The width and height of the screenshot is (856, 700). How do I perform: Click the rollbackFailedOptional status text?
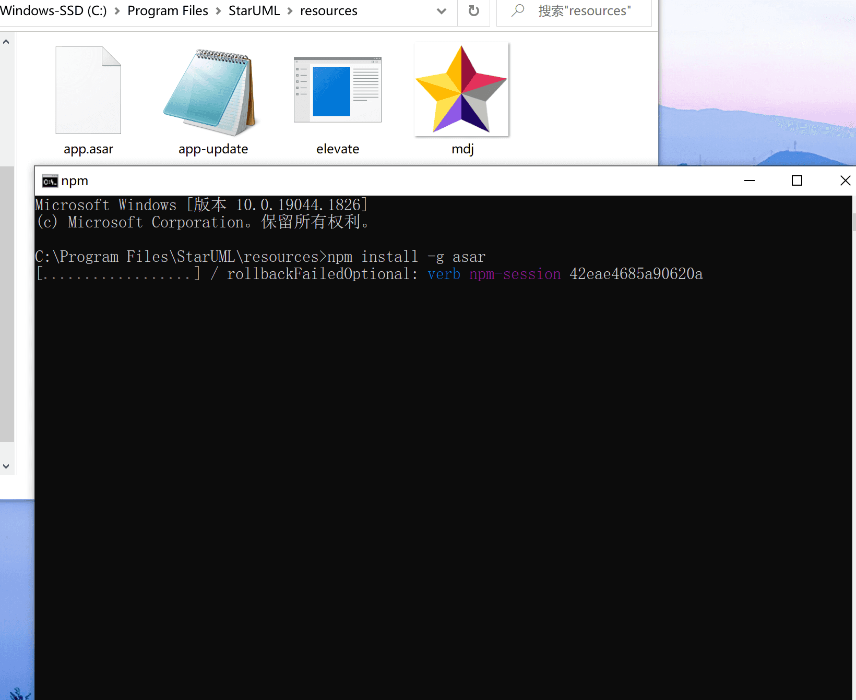[323, 274]
